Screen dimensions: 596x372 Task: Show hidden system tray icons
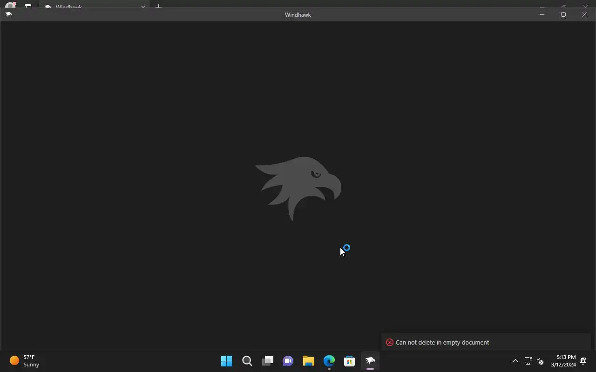coord(515,361)
